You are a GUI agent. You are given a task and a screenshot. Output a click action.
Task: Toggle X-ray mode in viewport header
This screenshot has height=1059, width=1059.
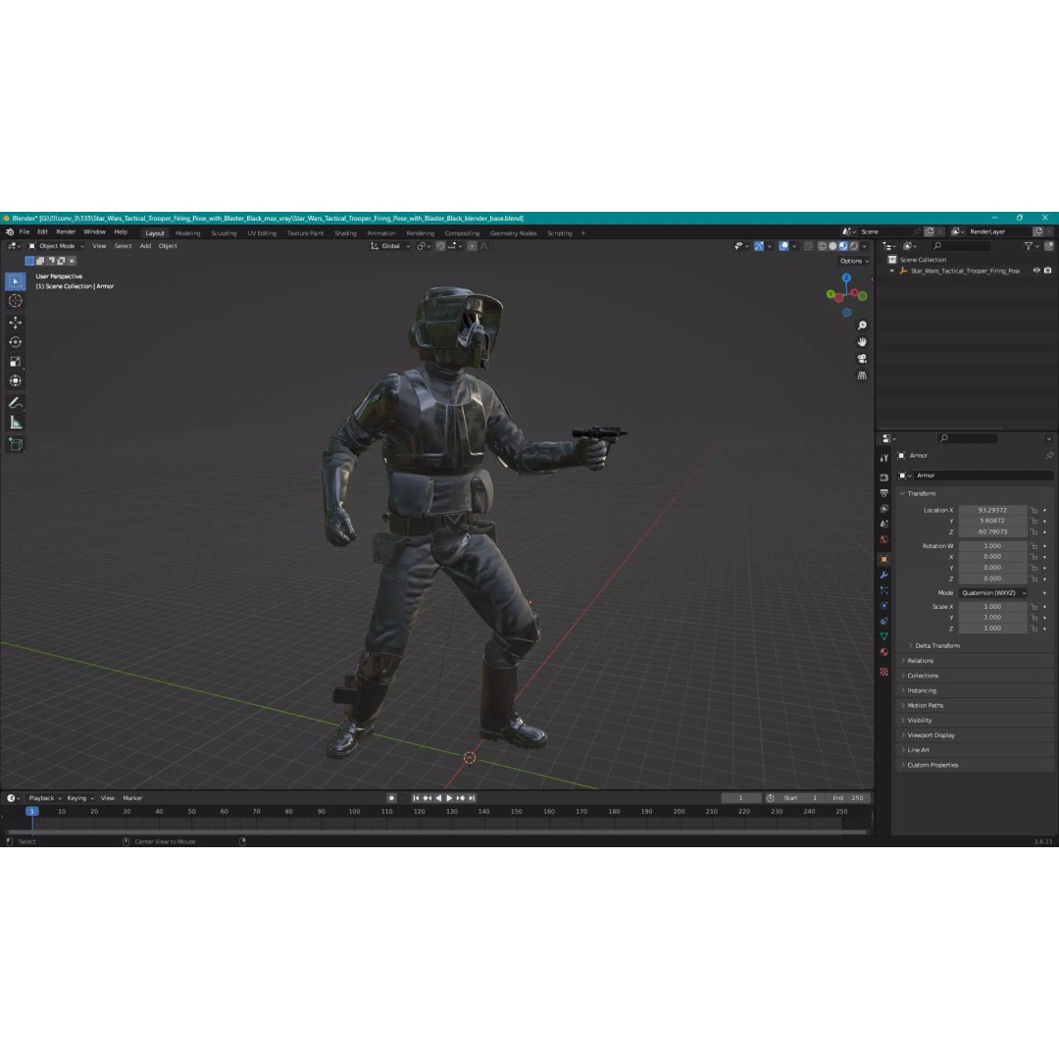[x=808, y=246]
